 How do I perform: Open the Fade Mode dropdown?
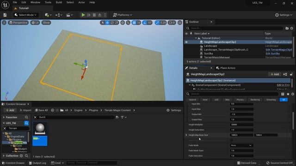241,146
